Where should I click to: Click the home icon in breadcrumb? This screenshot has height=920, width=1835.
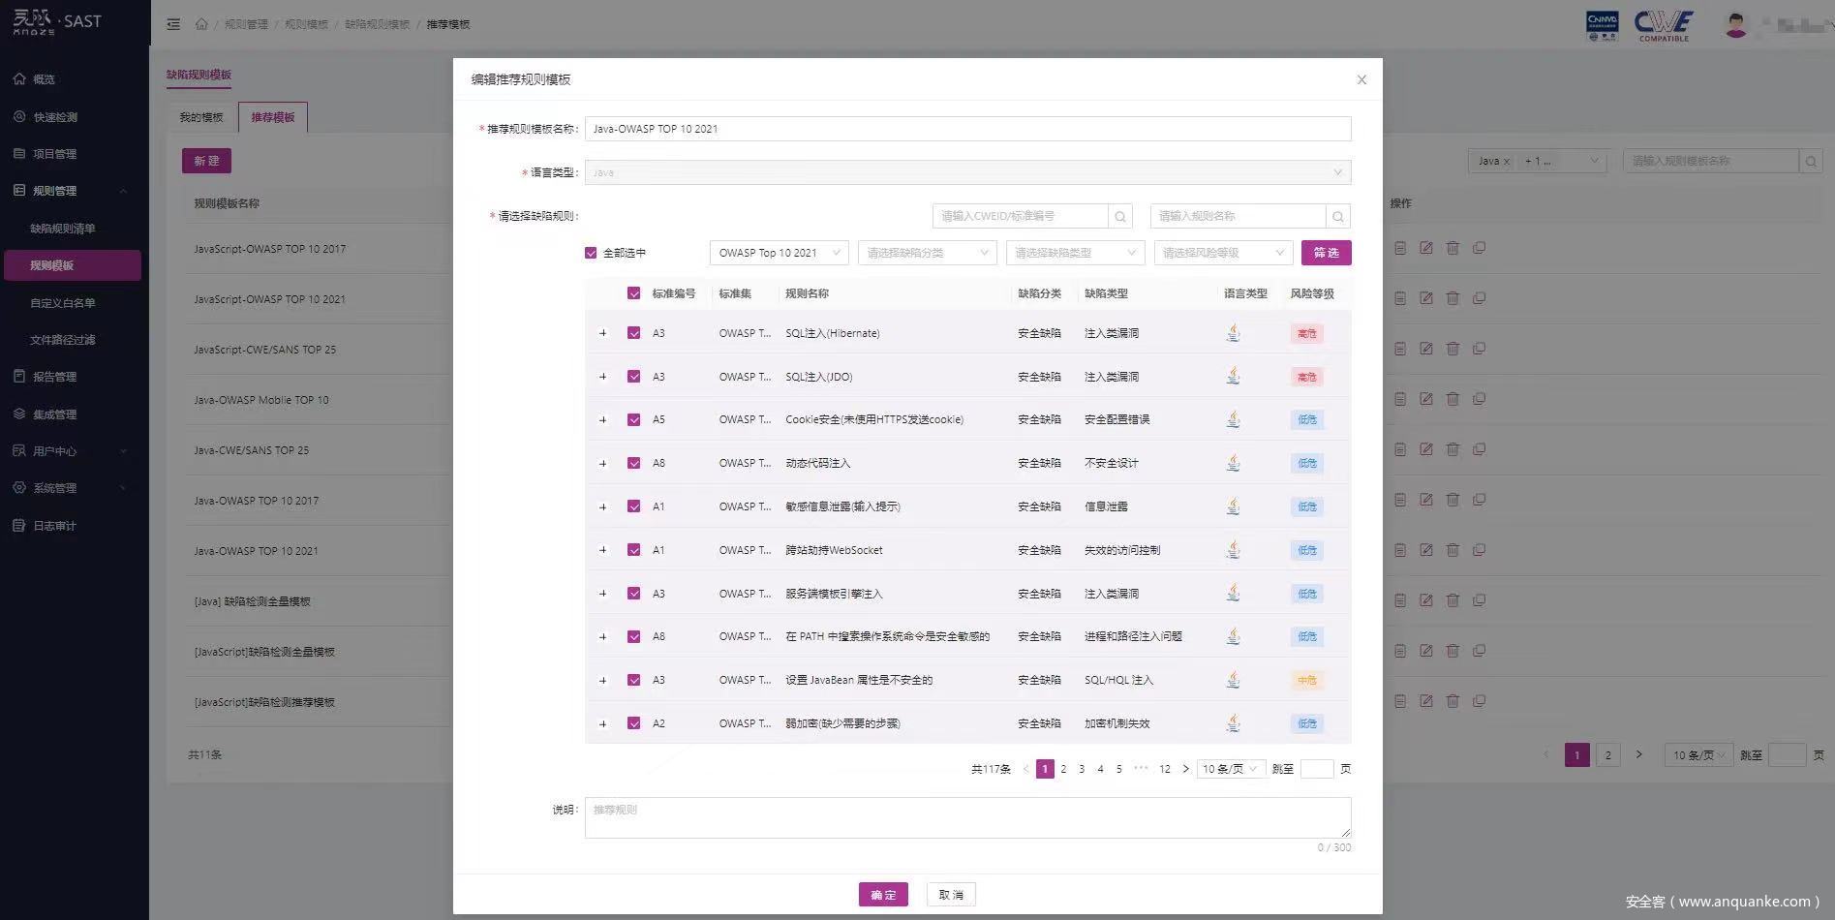pyautogui.click(x=201, y=24)
